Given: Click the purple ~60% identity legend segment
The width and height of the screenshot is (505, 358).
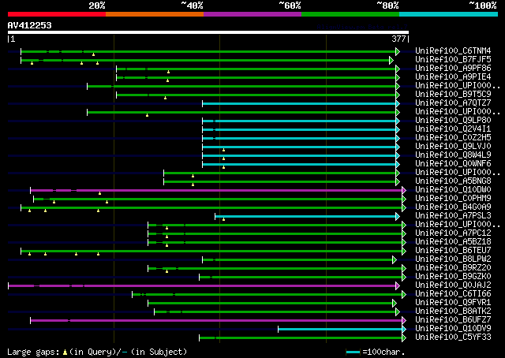Looking at the screenshot, I should click(252, 14).
